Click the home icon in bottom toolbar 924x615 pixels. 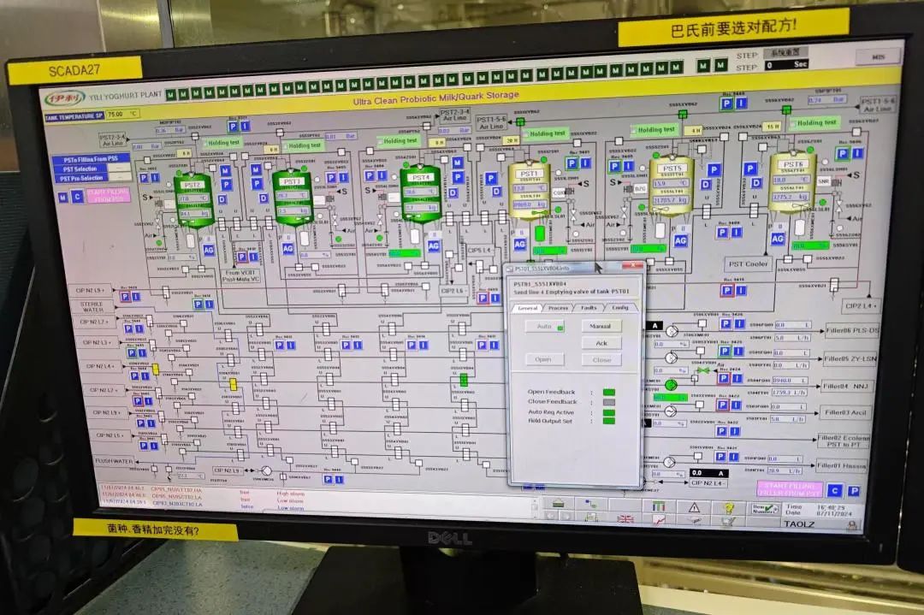click(558, 503)
